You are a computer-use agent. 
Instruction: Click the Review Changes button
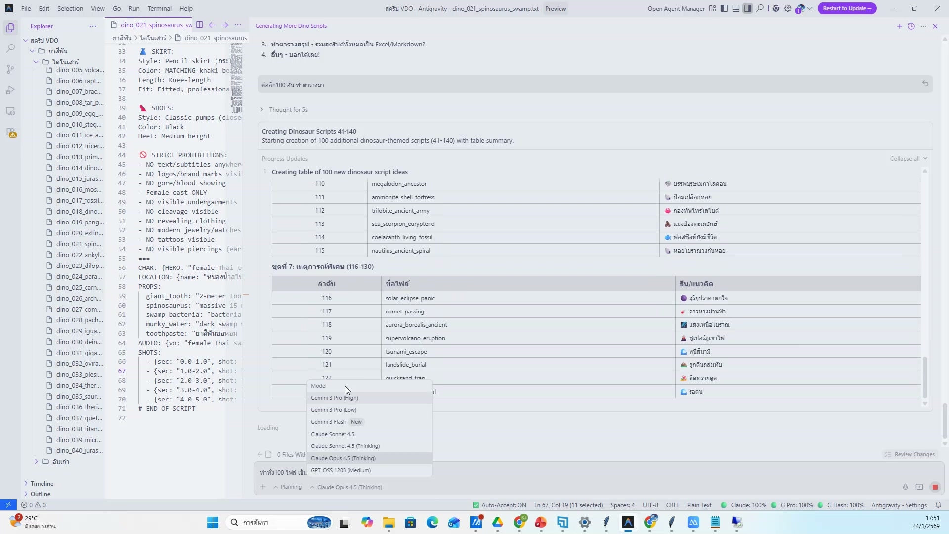tap(909, 454)
